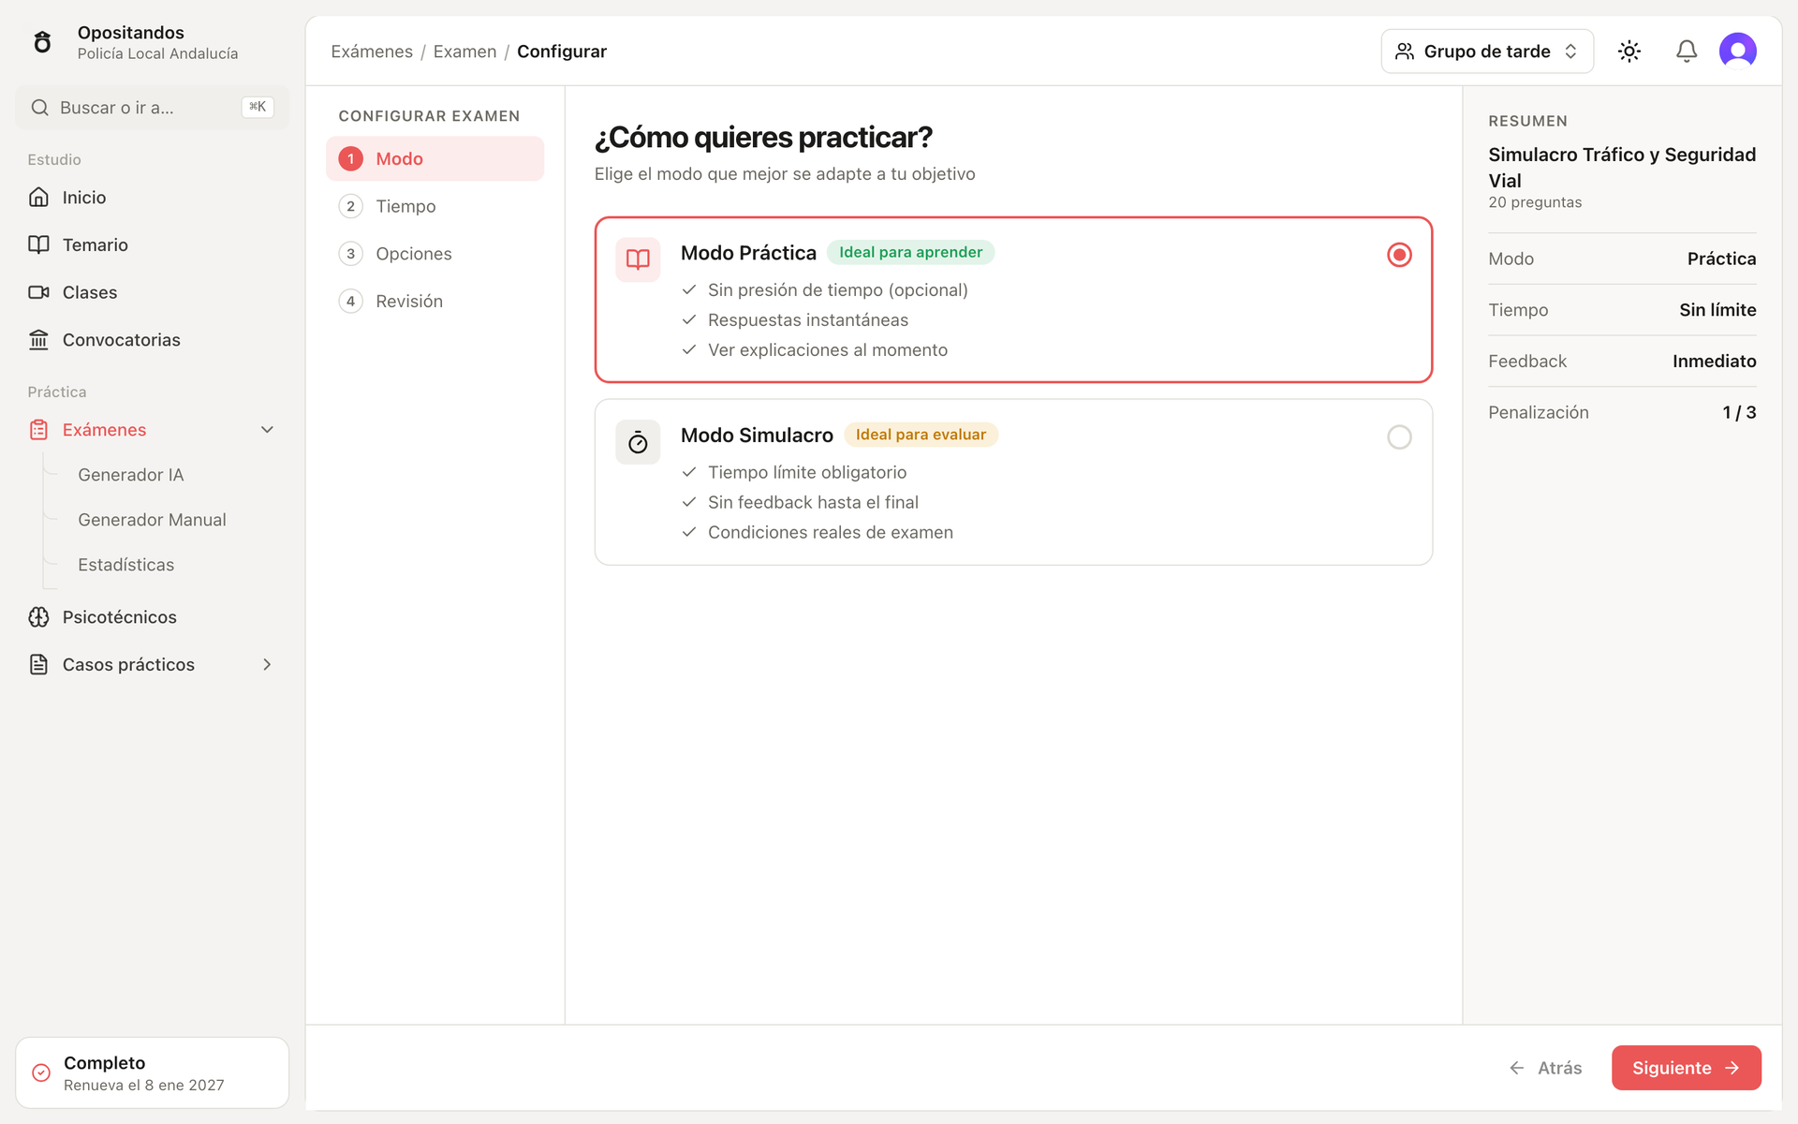Click the Siguiente button
1798x1124 pixels.
tap(1686, 1068)
